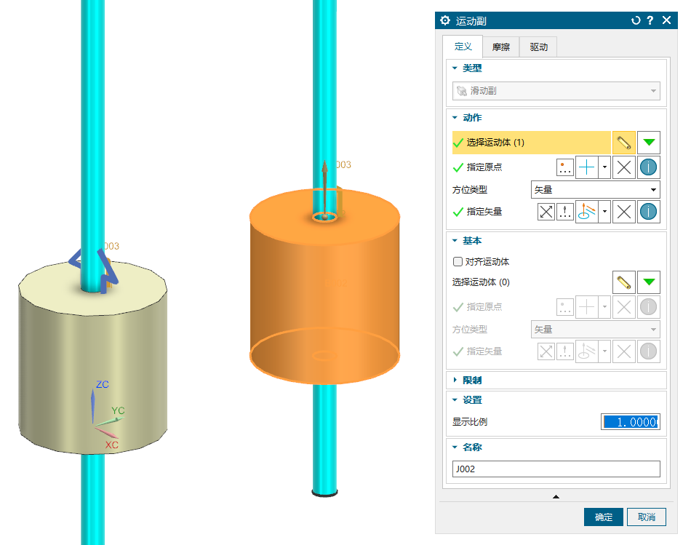The width and height of the screenshot is (691, 545).
Task: Switch to the 摩擦 tab
Action: click(x=500, y=48)
